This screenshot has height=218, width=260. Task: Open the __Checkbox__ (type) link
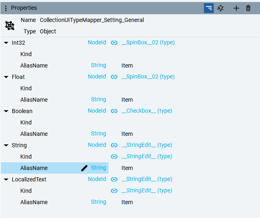tap(147, 111)
